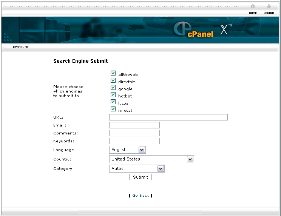281x216 pixels.
Task: Follow the Go Back link
Action: 140,196
